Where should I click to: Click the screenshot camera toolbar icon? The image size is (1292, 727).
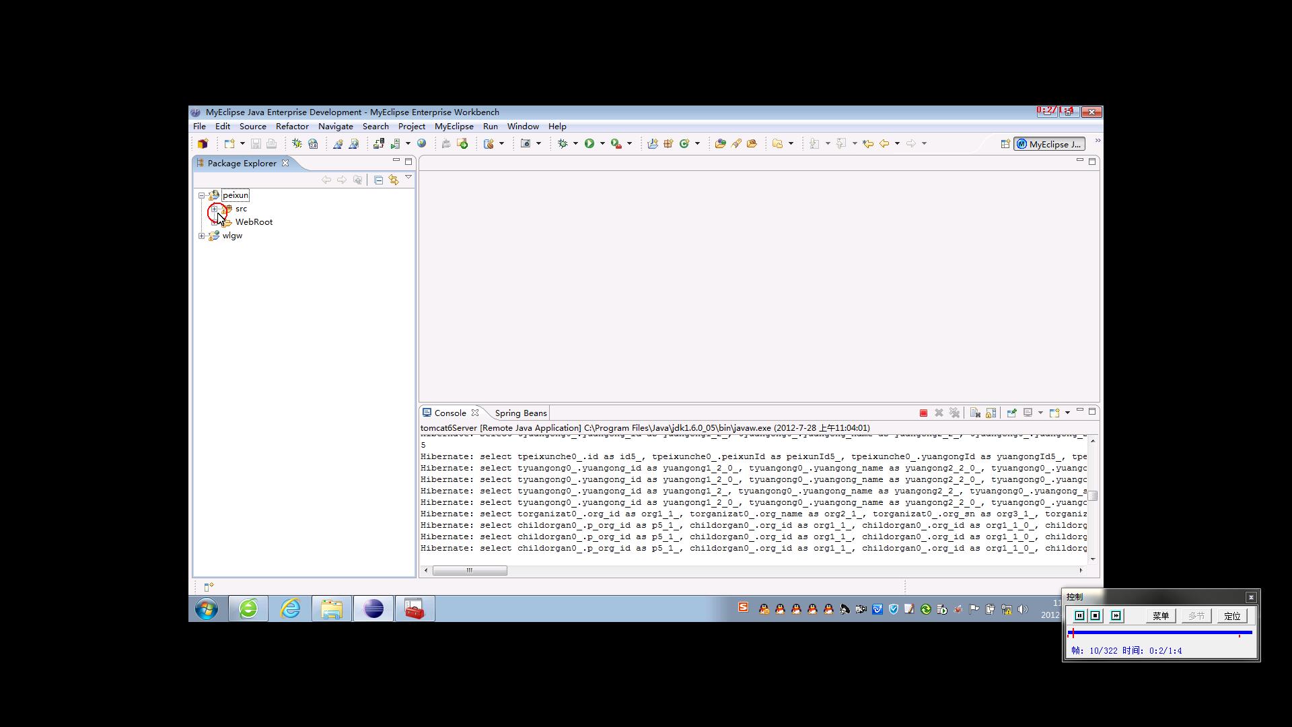[526, 143]
